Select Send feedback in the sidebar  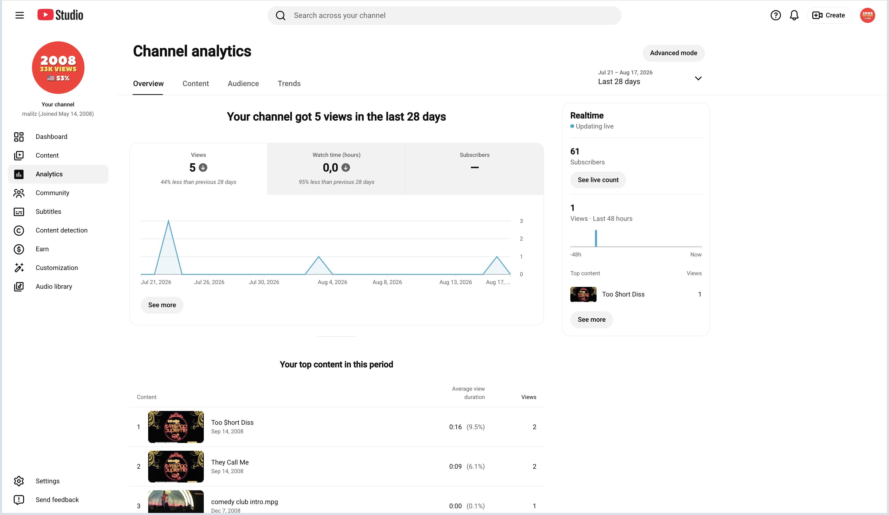(58, 500)
